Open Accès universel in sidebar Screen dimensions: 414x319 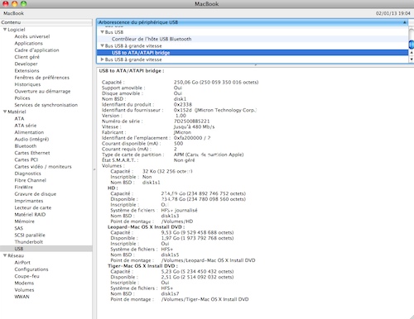tap(32, 36)
